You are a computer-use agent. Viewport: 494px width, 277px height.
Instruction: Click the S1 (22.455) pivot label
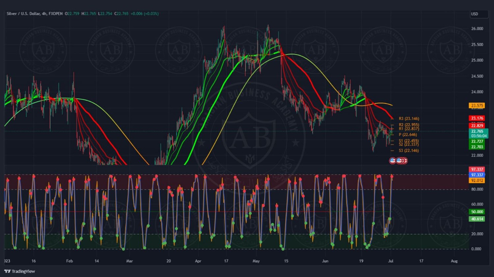(409, 141)
